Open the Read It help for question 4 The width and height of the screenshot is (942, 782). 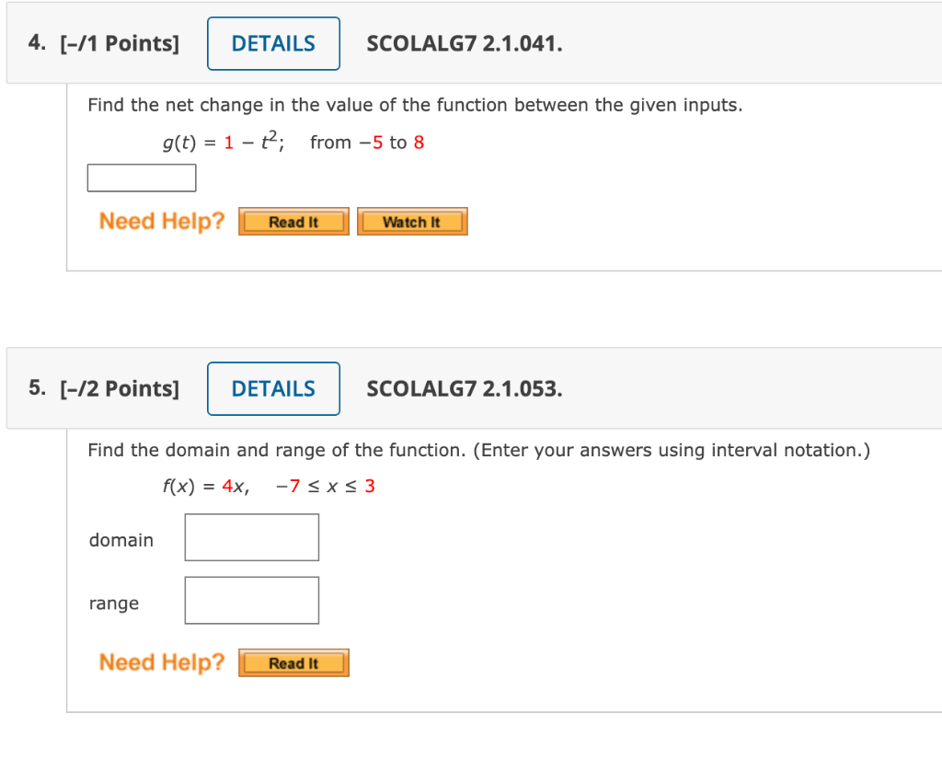(x=293, y=221)
